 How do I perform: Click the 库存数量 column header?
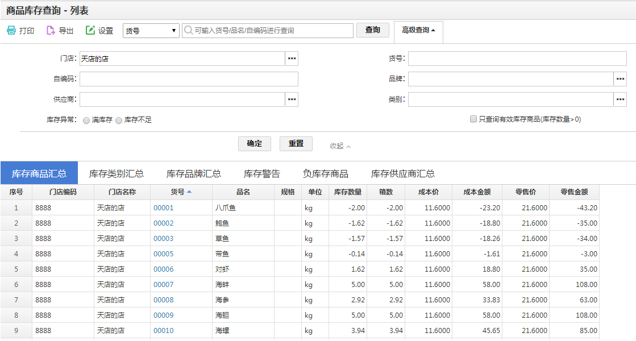348,192
